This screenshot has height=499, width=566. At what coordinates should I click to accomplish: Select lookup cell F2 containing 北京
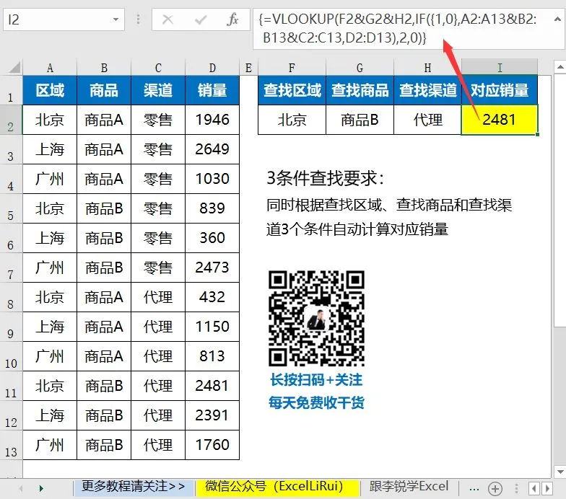coord(292,120)
